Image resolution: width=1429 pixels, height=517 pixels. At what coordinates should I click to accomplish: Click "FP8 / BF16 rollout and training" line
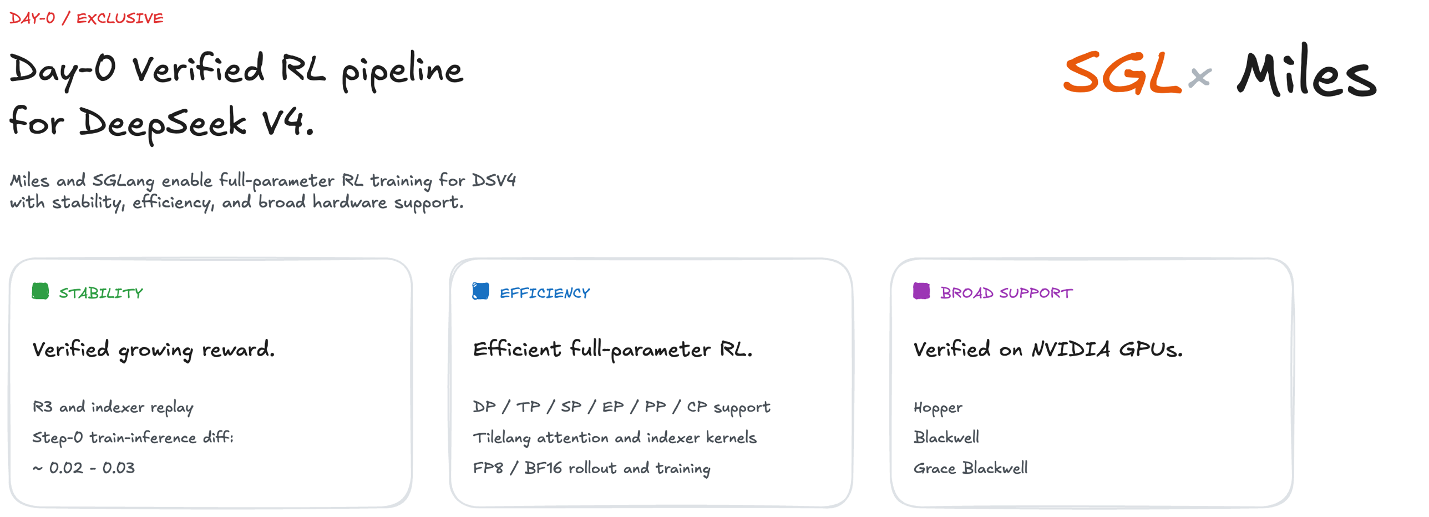coord(591,469)
